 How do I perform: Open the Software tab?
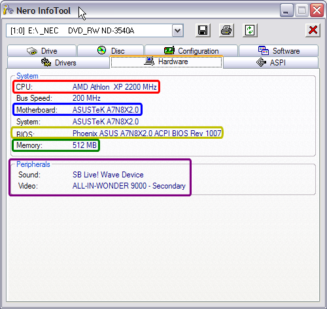(x=279, y=51)
